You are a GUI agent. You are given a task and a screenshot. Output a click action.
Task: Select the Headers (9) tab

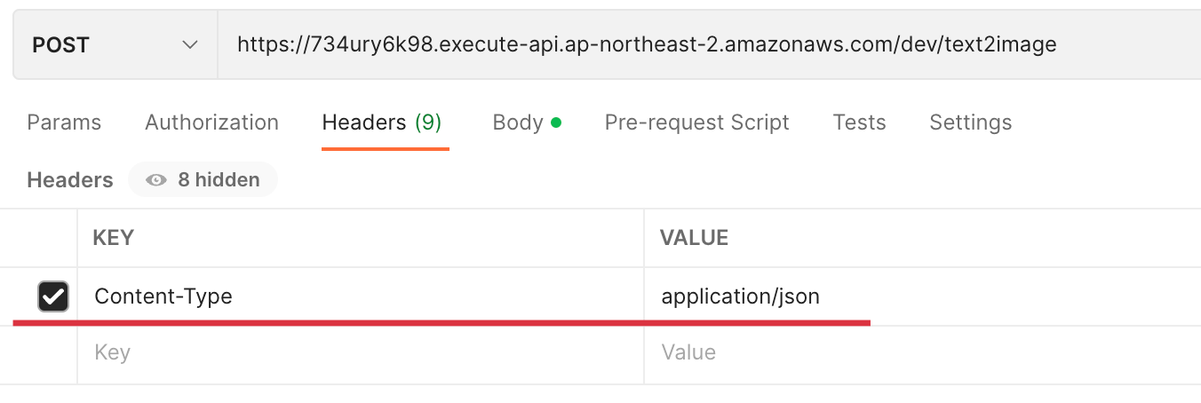382,122
